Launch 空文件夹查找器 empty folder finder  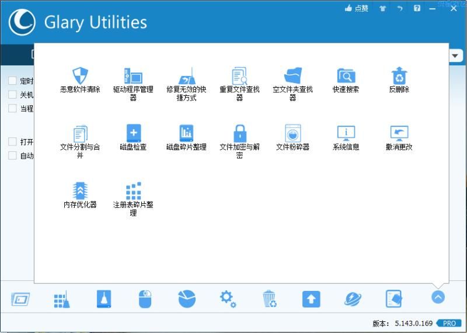tap(292, 84)
